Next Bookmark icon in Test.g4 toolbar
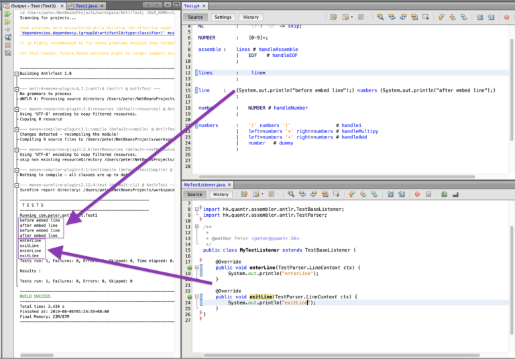The image size is (515, 360). coord(453,17)
